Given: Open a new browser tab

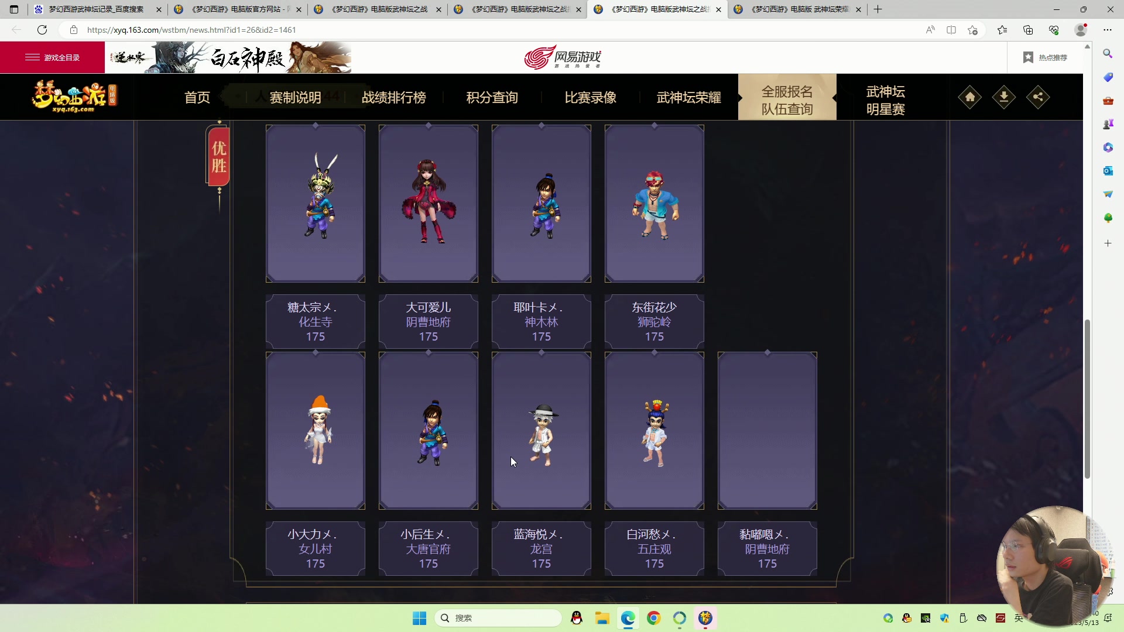Looking at the screenshot, I should [878, 9].
